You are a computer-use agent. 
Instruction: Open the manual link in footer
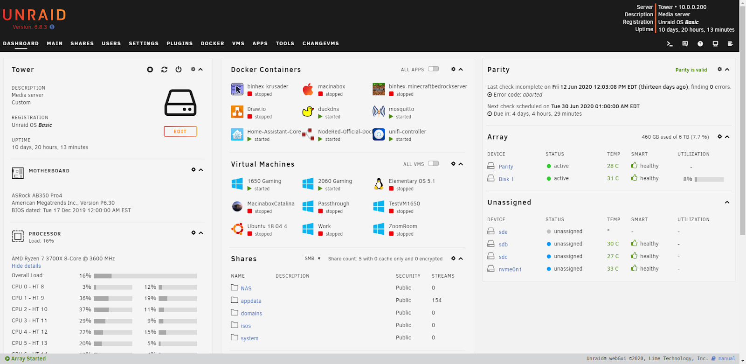pos(726,358)
